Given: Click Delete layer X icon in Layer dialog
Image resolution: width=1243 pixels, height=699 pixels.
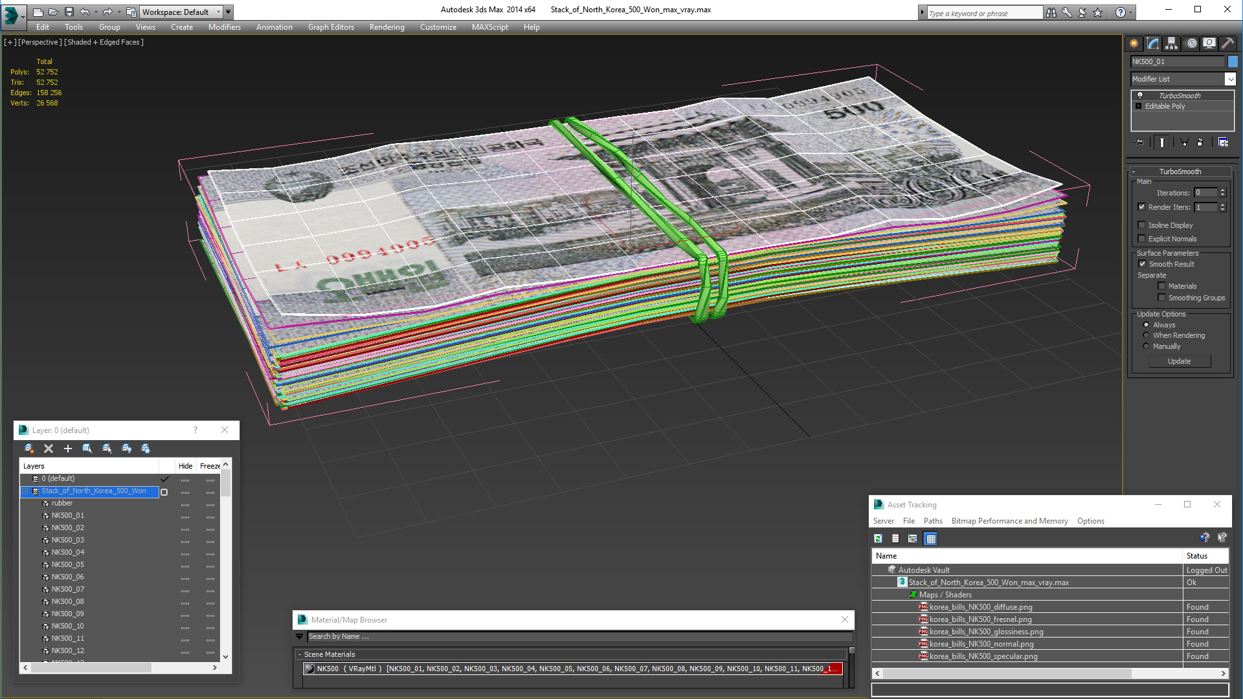Looking at the screenshot, I should 49,449.
